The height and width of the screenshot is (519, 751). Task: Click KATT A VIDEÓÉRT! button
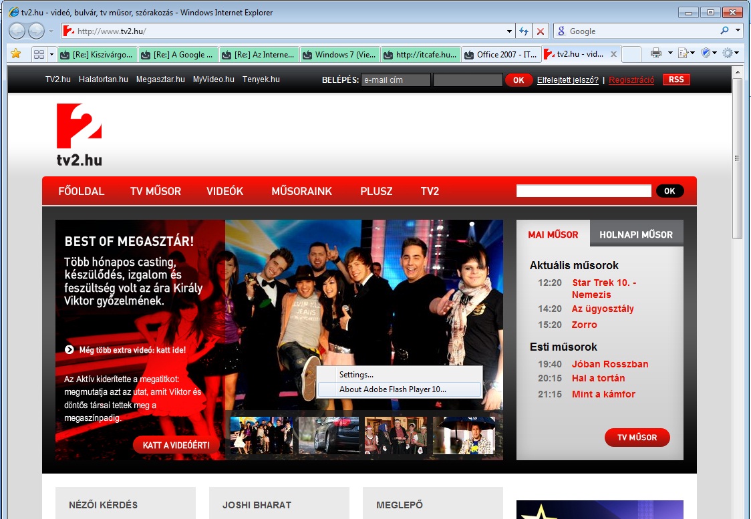tap(176, 446)
